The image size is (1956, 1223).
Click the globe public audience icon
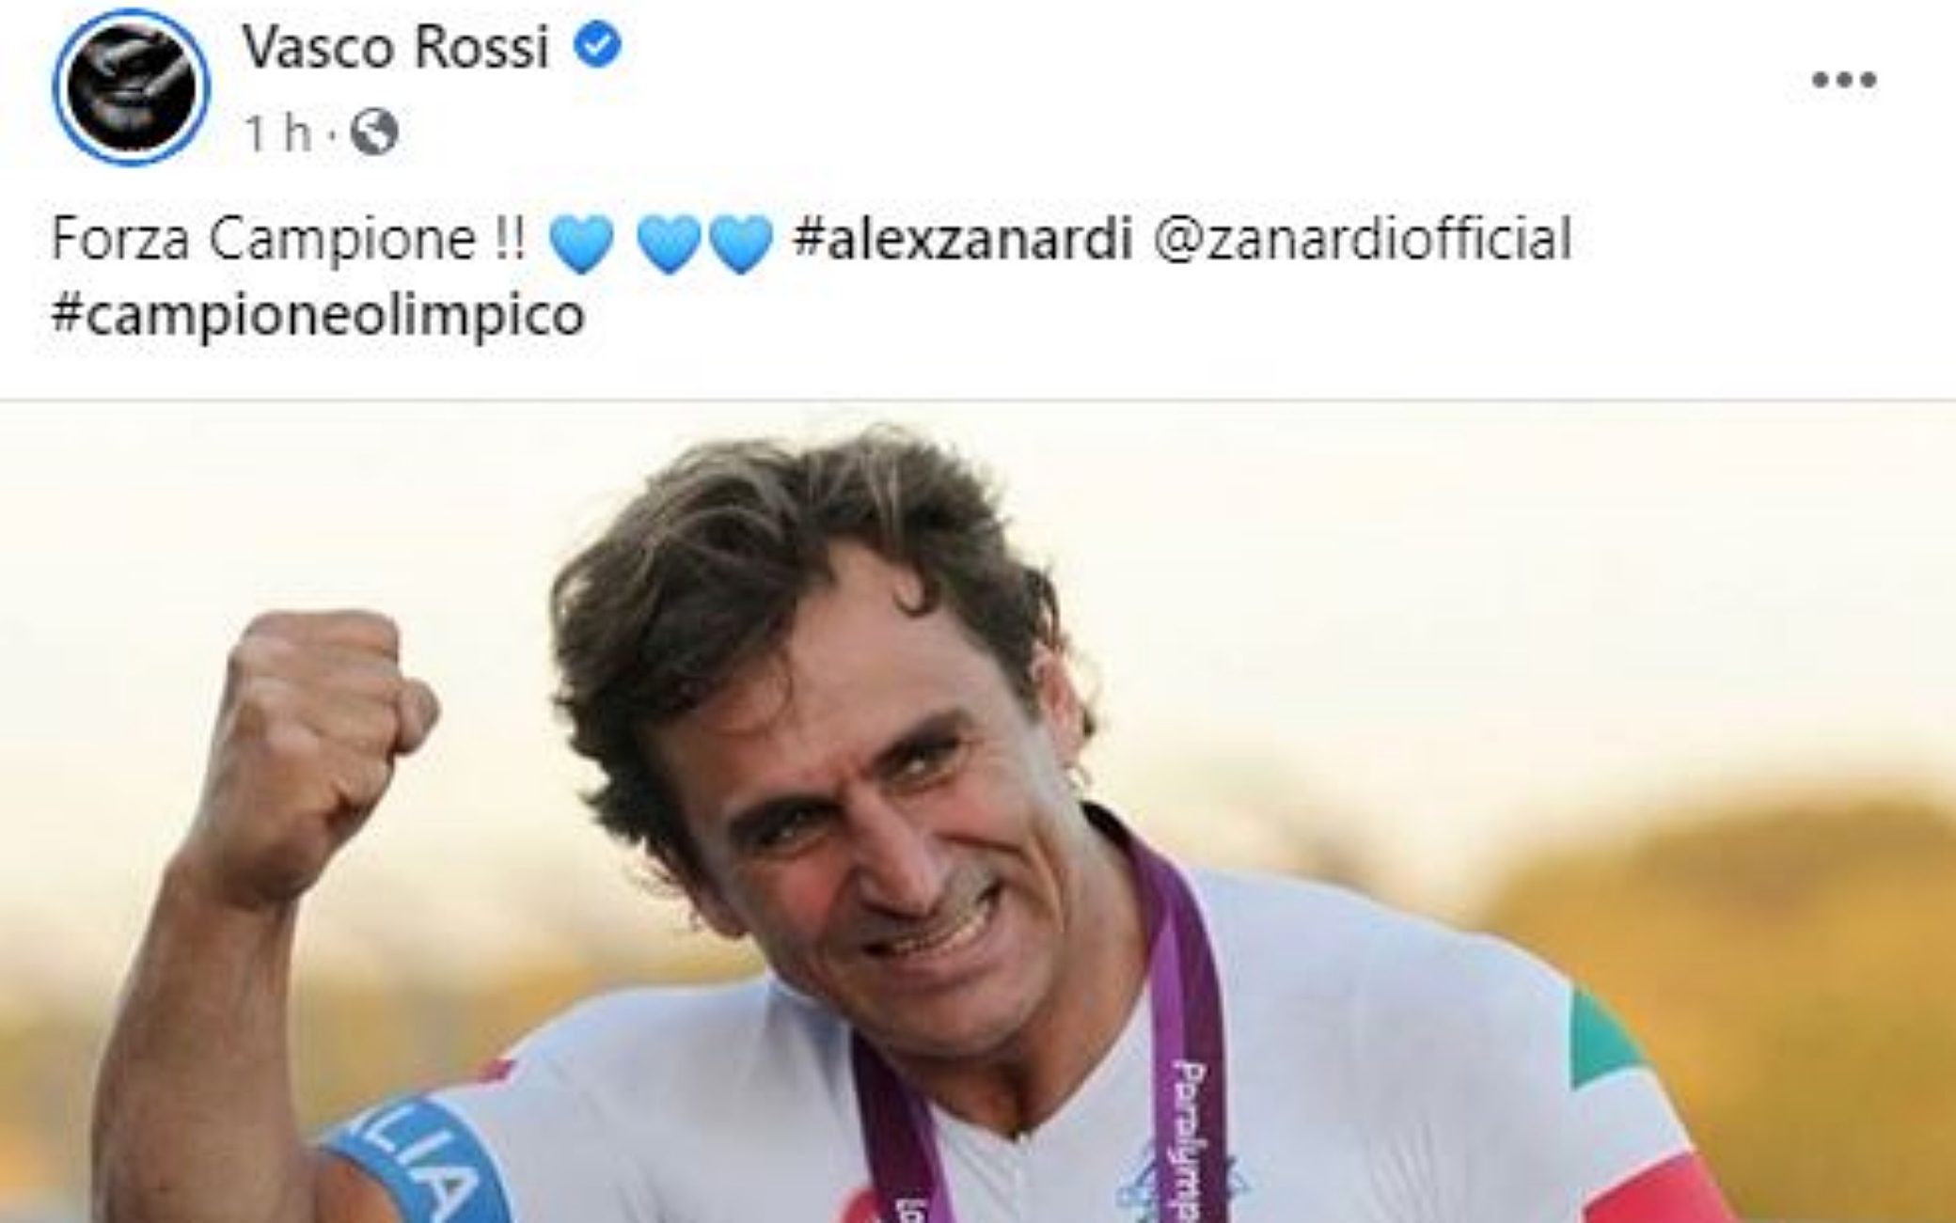(374, 133)
